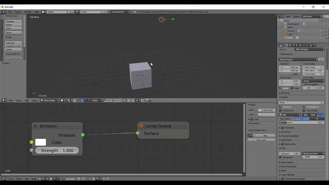Select the shader nodes tree type icon

40,179
